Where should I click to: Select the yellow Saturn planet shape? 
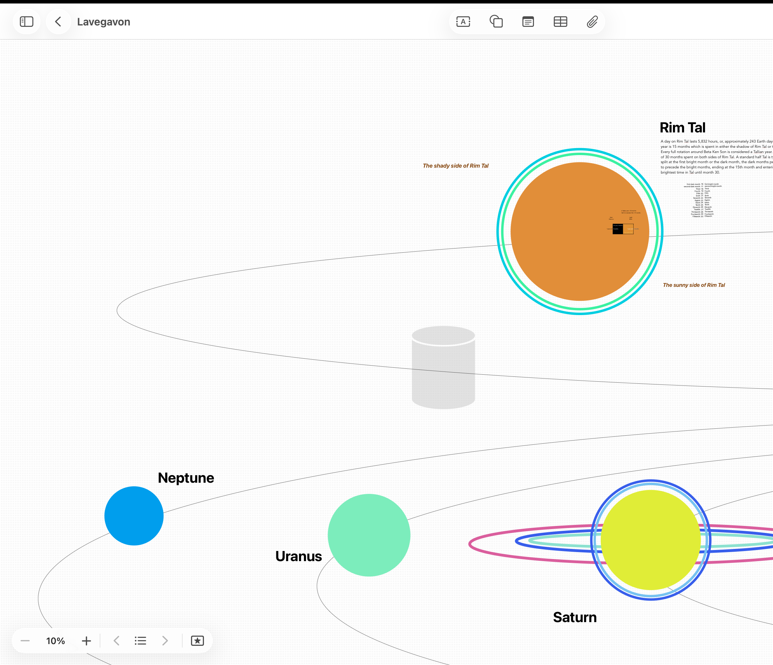[x=650, y=540]
